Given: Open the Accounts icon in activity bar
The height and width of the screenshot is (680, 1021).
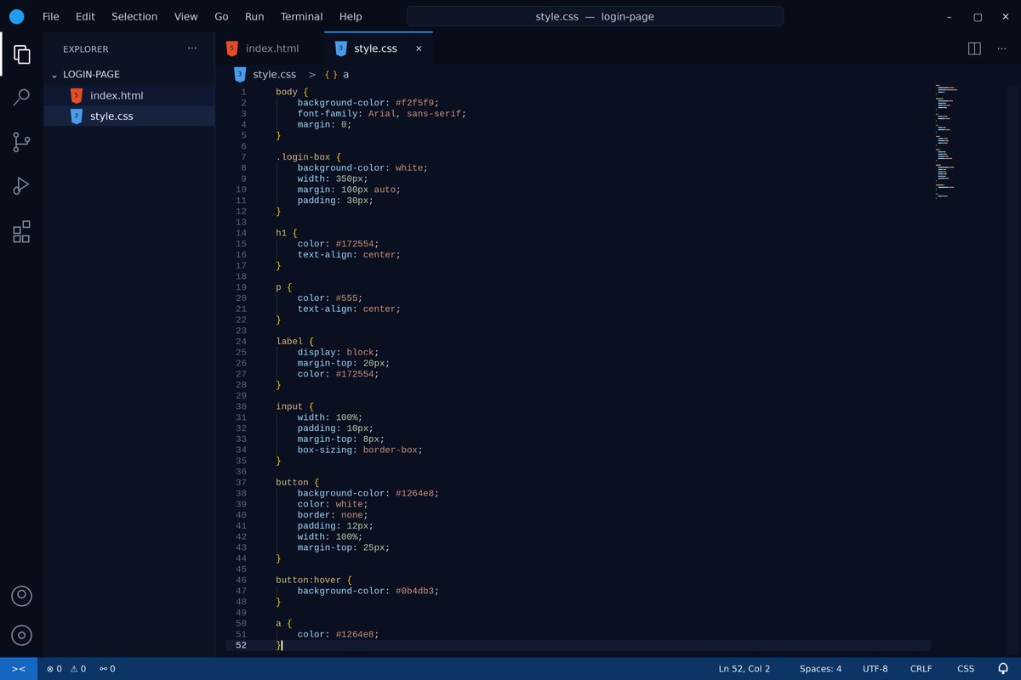Looking at the screenshot, I should [x=22, y=596].
